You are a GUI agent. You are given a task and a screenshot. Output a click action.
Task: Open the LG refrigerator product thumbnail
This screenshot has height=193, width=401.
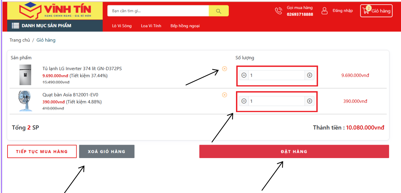click(25, 75)
